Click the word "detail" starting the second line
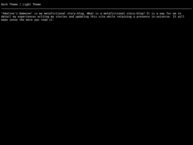 click(6, 16)
